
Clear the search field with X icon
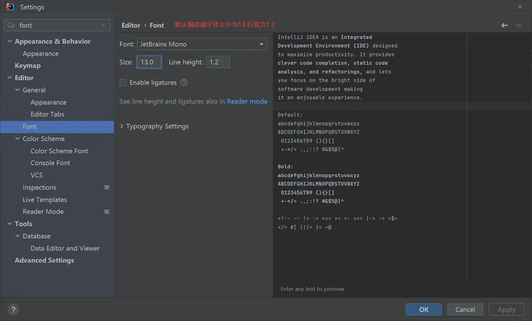click(104, 25)
